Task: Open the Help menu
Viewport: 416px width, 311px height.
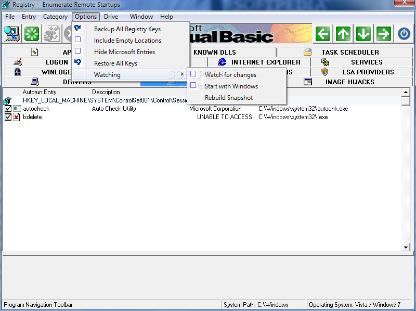Action: click(x=166, y=17)
